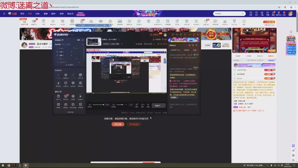
Task: Open the 关注 heart icon in header
Action: pos(256,13)
